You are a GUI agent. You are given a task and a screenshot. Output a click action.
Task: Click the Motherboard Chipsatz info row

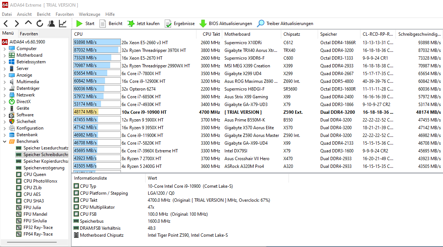click(x=257, y=235)
